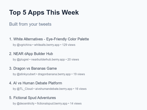147x110 pixels.
Task: Open the dragonbanana.berrry.app link
Action: point(54,74)
